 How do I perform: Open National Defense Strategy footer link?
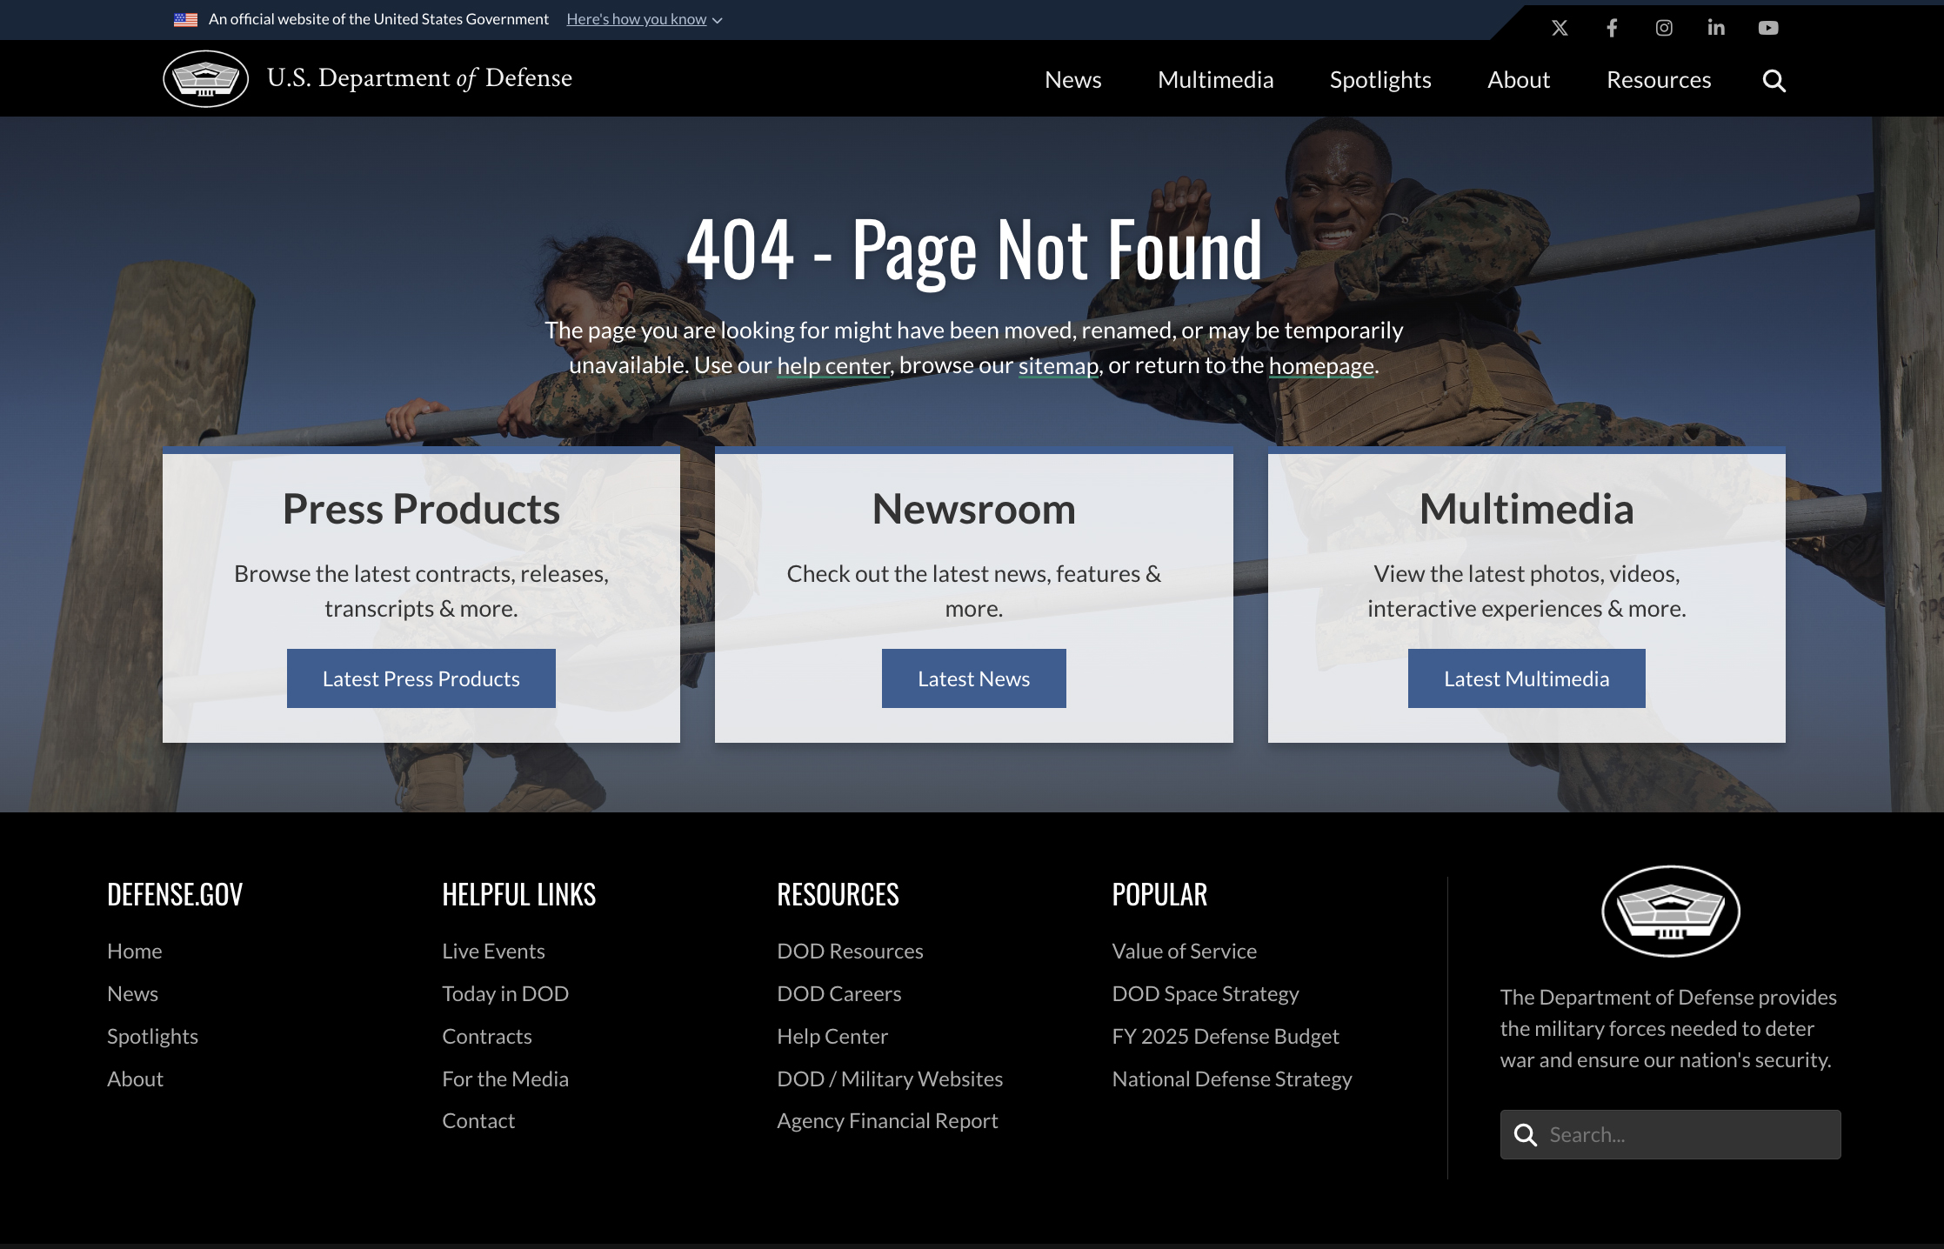(x=1232, y=1079)
